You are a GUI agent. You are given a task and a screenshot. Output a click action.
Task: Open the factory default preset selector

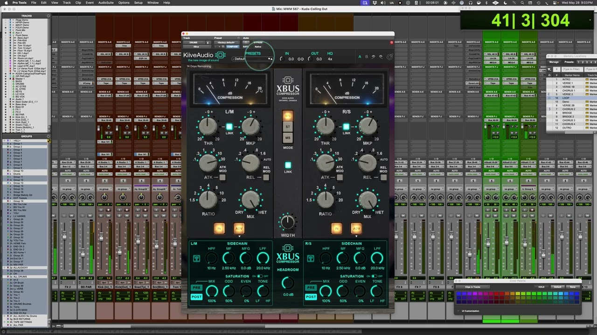tap(227, 42)
